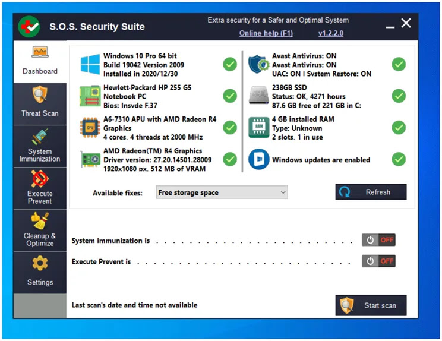Click the SSD drive icon
This screenshot has height=341, width=442.
[259, 96]
